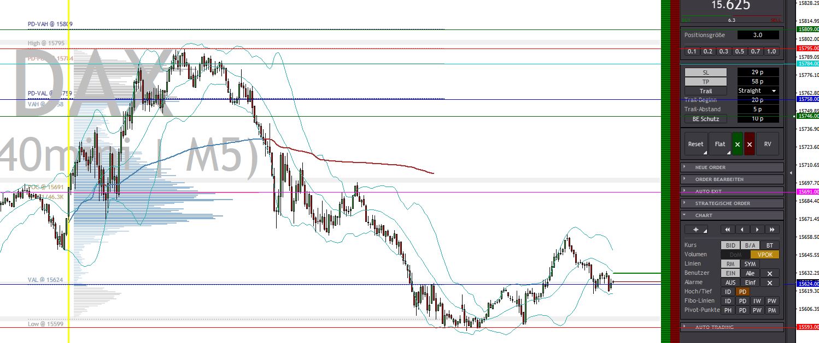
Task: Click the Positionsgröße value field
Action: tap(758, 35)
